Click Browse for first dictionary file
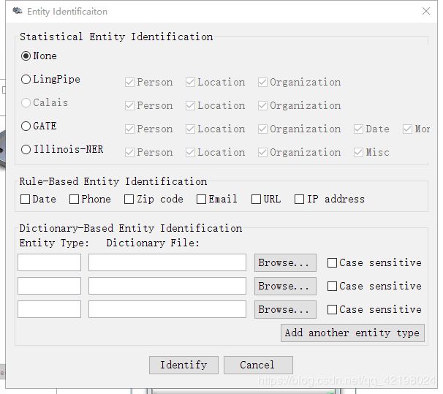The height and width of the screenshot is (394, 443). click(x=285, y=262)
